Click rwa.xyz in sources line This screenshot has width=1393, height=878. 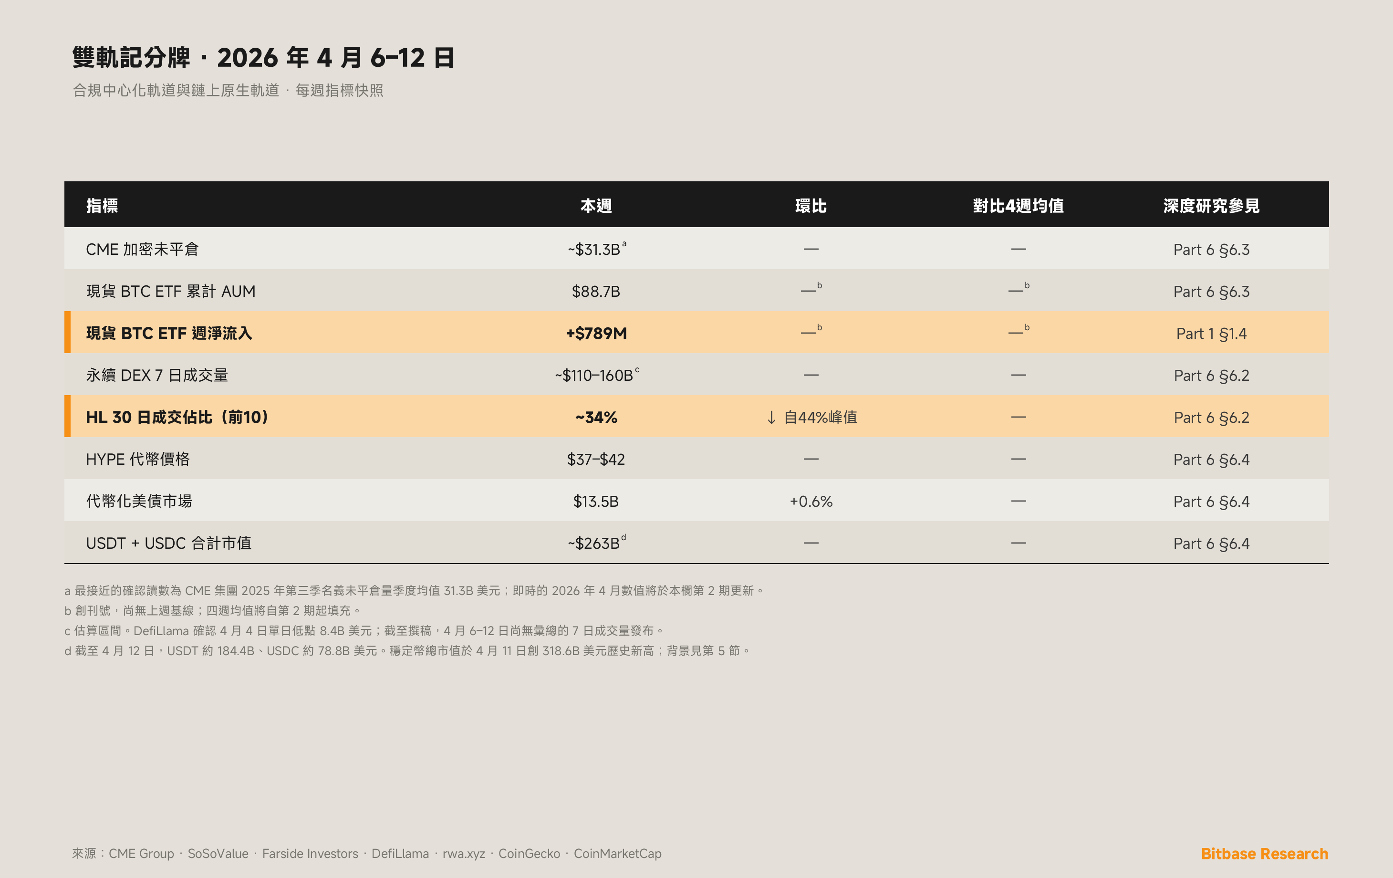[464, 854]
